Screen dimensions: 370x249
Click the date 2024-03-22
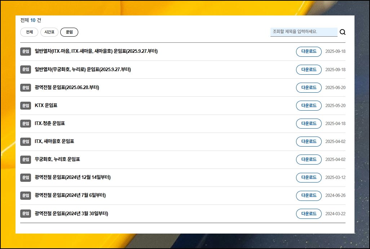coord(335,214)
